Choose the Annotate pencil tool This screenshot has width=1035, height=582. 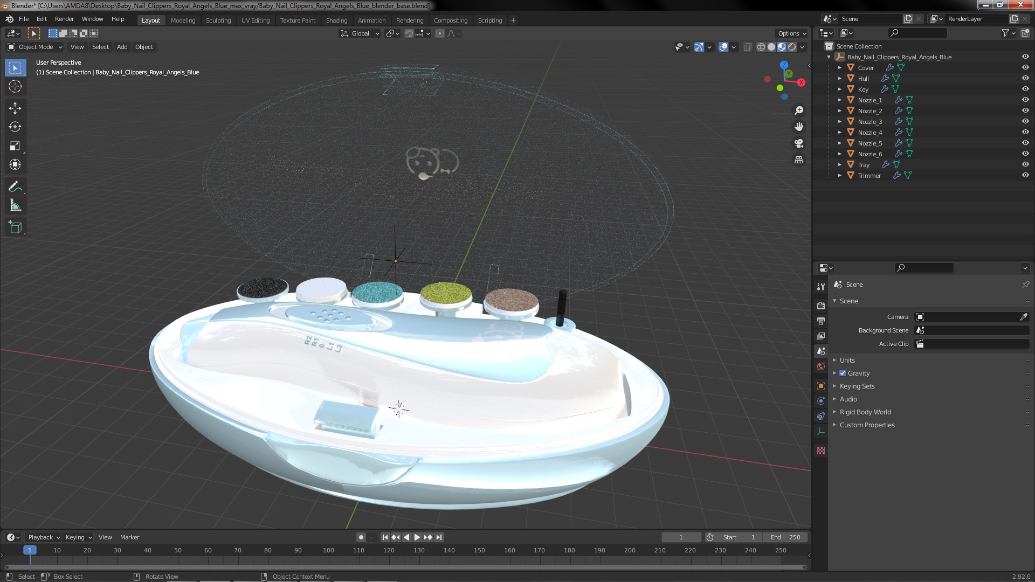point(15,187)
